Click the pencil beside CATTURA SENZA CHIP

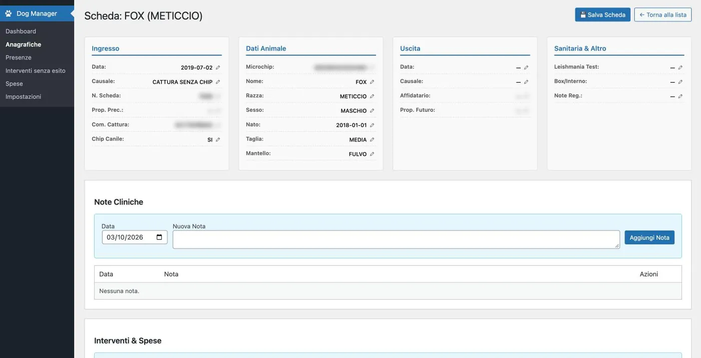pos(218,82)
